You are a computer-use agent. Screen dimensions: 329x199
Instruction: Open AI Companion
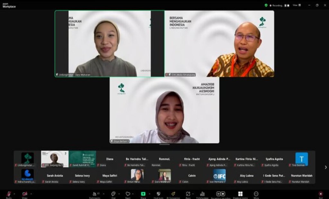click(173, 194)
